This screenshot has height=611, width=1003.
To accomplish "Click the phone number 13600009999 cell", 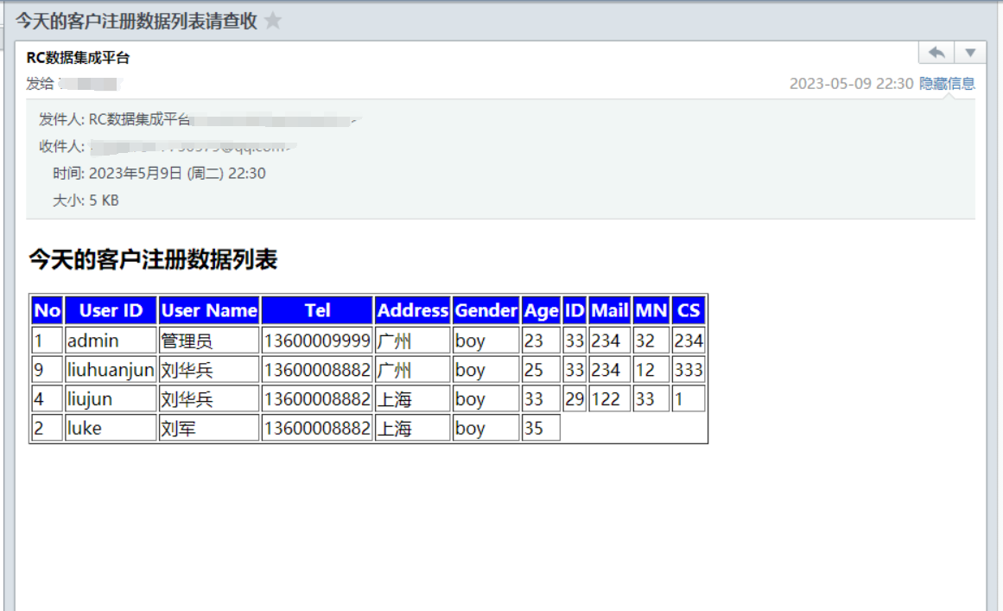I will coord(317,341).
